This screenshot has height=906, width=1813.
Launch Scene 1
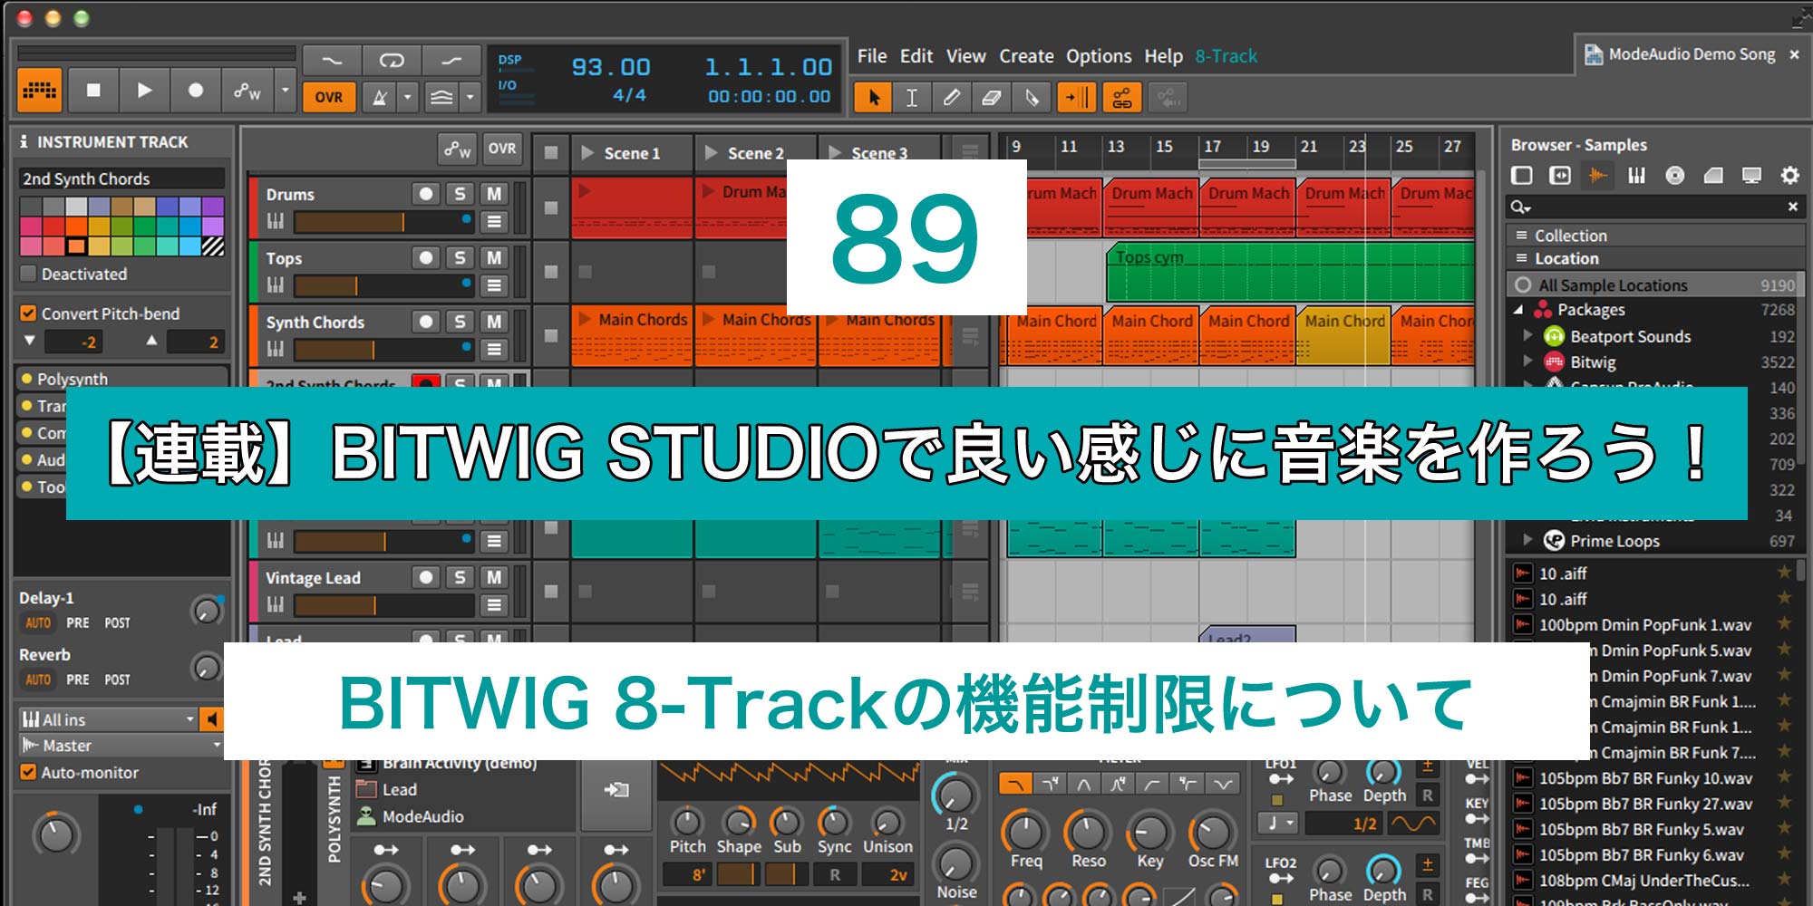coord(587,153)
